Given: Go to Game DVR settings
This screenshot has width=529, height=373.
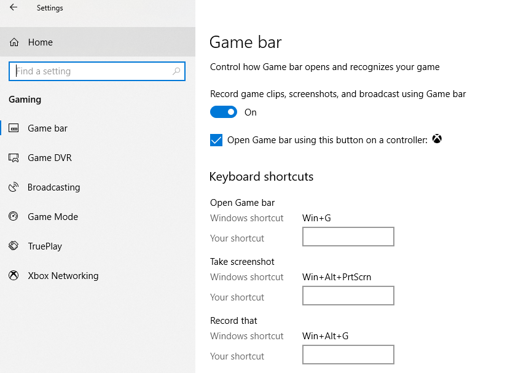Looking at the screenshot, I should (x=98, y=158).
